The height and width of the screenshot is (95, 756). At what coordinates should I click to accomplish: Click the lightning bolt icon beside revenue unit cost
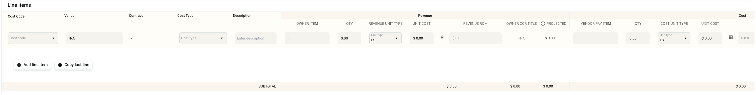pyautogui.click(x=442, y=37)
